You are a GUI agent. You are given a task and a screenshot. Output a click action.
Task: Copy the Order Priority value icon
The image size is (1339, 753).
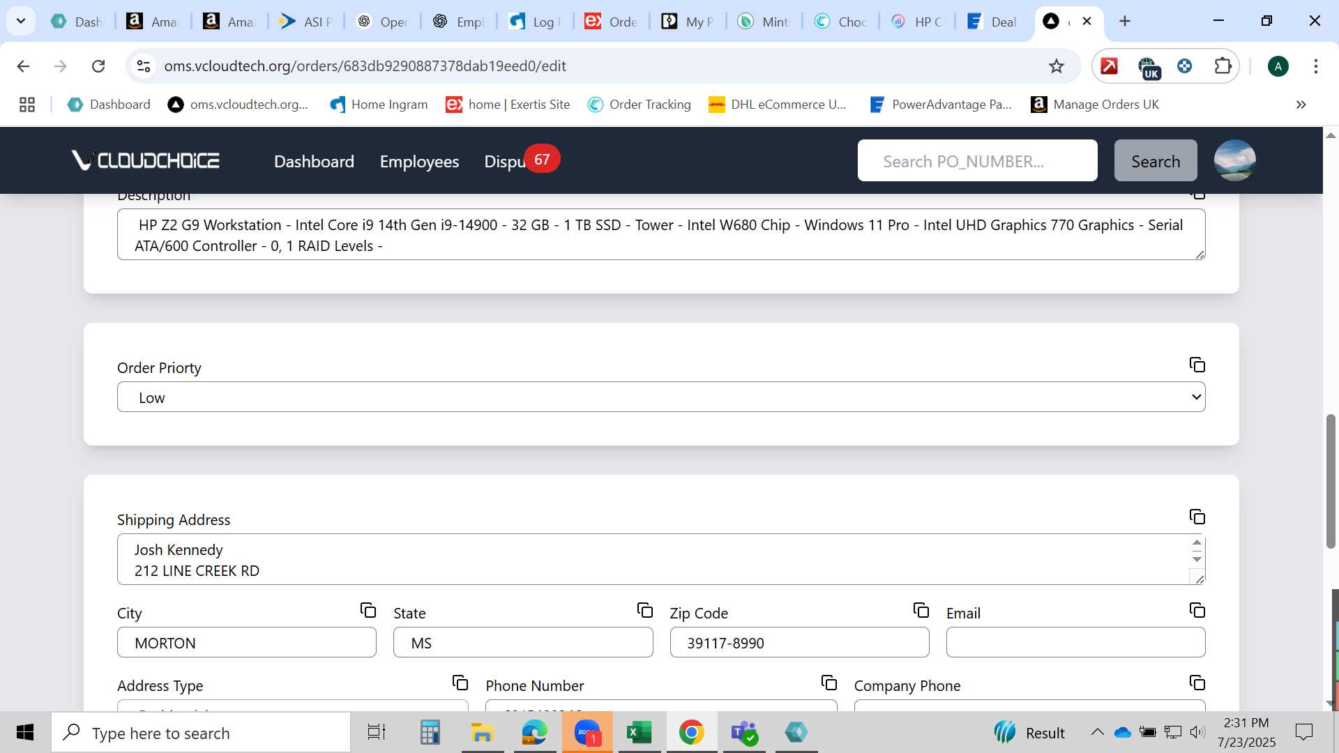coord(1197,365)
